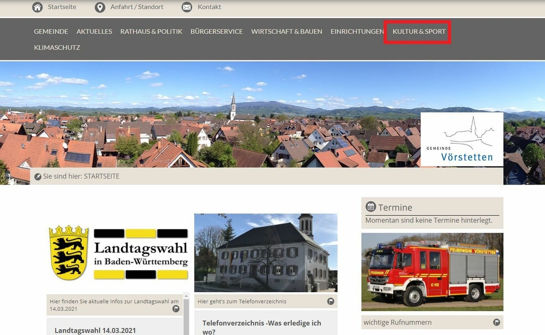Click the home icon beside Startseite
The image size is (545, 335).
[x=37, y=7]
